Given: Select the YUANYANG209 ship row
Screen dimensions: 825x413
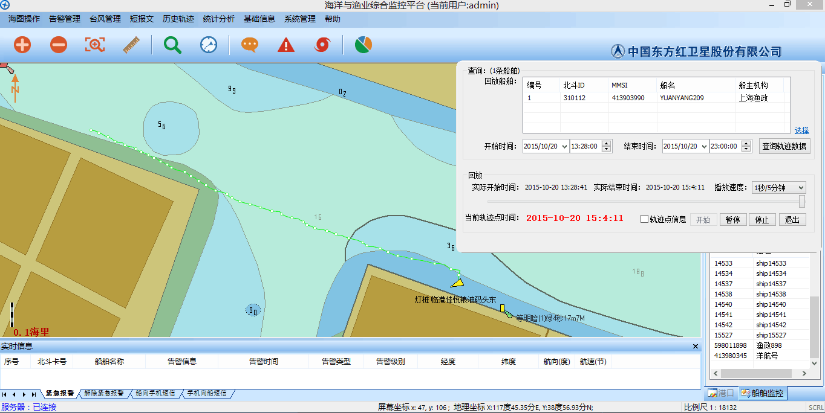Looking at the screenshot, I should [x=656, y=97].
